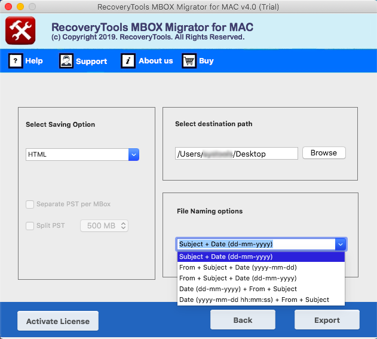377x339 pixels.
Task: Click the About us info icon
Action: point(128,61)
